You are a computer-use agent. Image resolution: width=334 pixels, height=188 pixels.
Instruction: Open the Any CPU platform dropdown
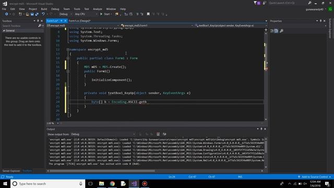click(x=86, y=14)
